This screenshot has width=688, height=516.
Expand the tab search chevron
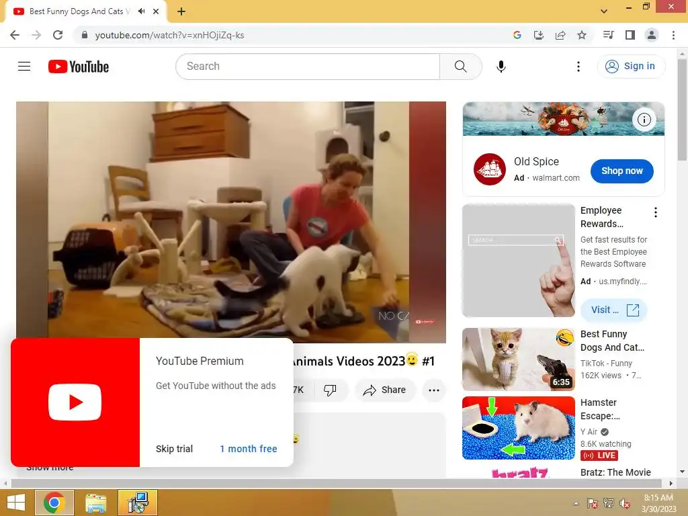604,11
